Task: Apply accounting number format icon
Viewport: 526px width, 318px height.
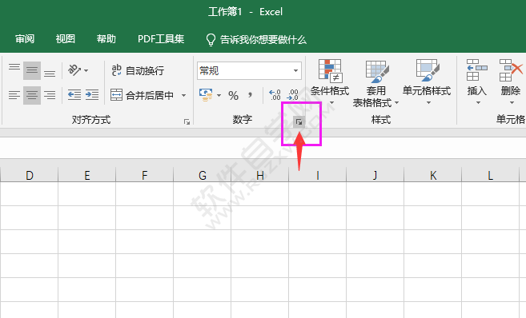Action: click(x=206, y=95)
